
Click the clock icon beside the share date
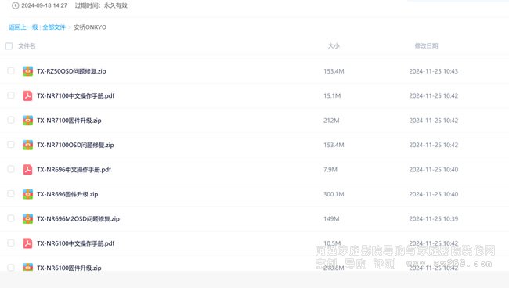15,5
